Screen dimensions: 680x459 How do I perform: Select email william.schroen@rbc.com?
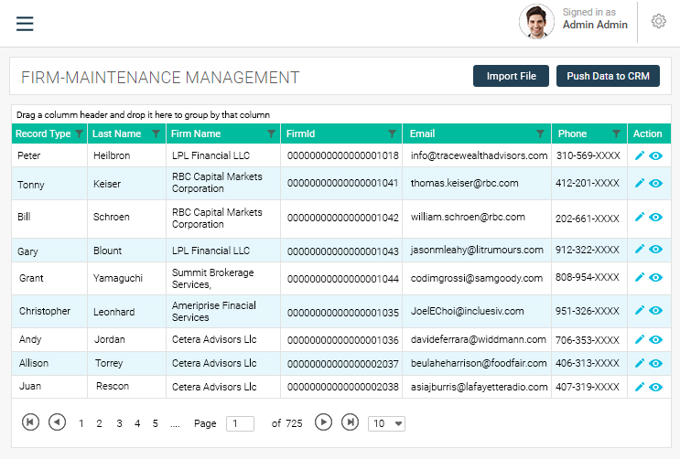[468, 217]
